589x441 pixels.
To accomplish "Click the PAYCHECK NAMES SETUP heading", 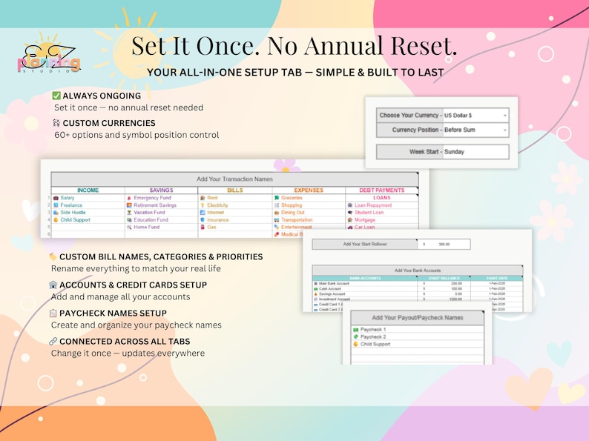I will click(x=113, y=313).
